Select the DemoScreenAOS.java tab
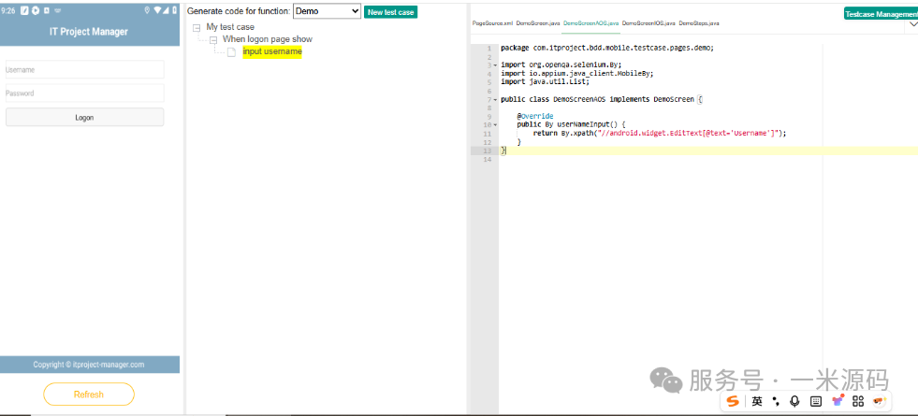The width and height of the screenshot is (918, 416). click(x=590, y=23)
